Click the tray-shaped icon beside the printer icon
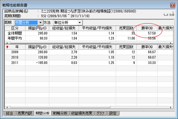Screen dimensions: 178x119 [x=166, y=15]
